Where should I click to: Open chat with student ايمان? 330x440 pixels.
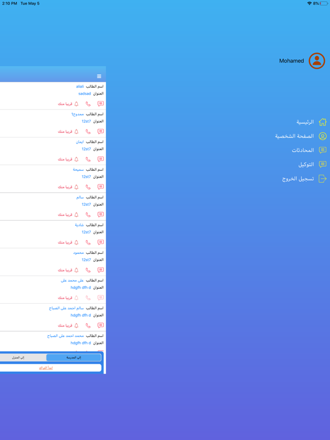pos(100,159)
